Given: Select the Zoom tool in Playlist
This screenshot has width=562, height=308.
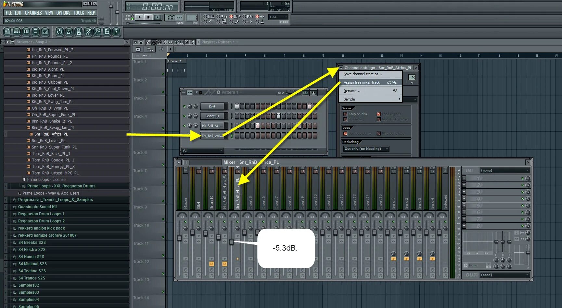Looking at the screenshot, I should 187,42.
